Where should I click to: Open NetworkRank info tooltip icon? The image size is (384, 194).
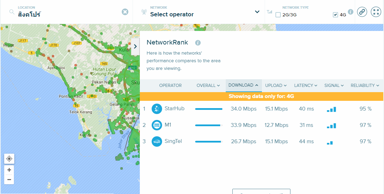[x=198, y=43]
